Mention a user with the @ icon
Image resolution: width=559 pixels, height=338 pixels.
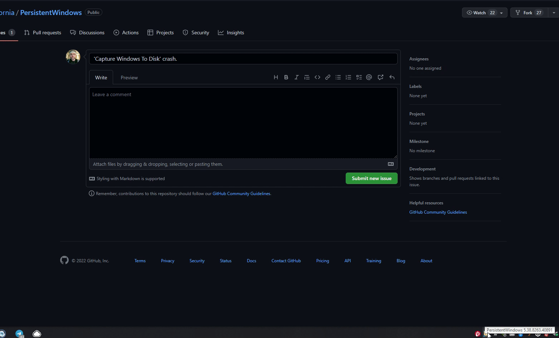(x=369, y=77)
